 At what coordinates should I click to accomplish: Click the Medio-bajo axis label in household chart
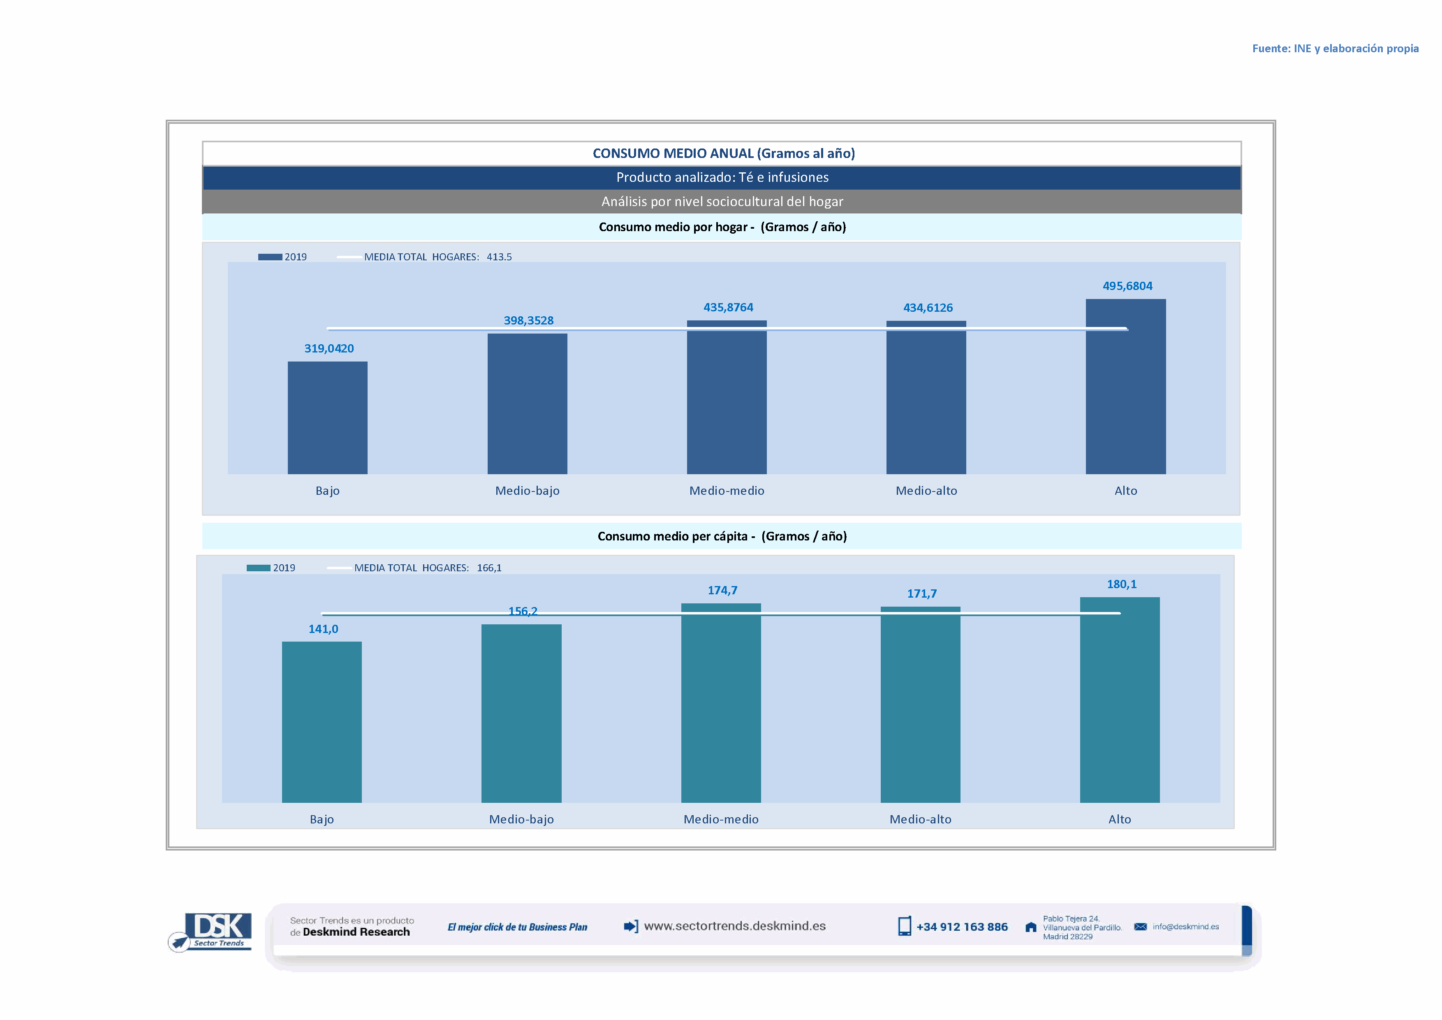click(527, 491)
